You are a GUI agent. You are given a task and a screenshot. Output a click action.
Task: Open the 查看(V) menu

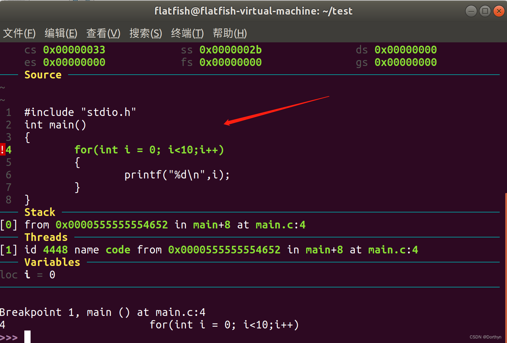[103, 33]
